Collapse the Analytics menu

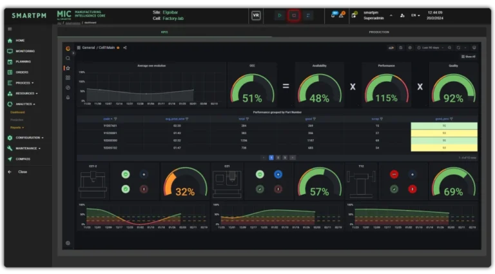click(x=21, y=104)
